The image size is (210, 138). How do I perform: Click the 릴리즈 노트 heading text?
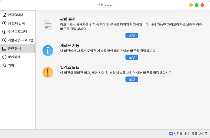[x=69, y=67]
